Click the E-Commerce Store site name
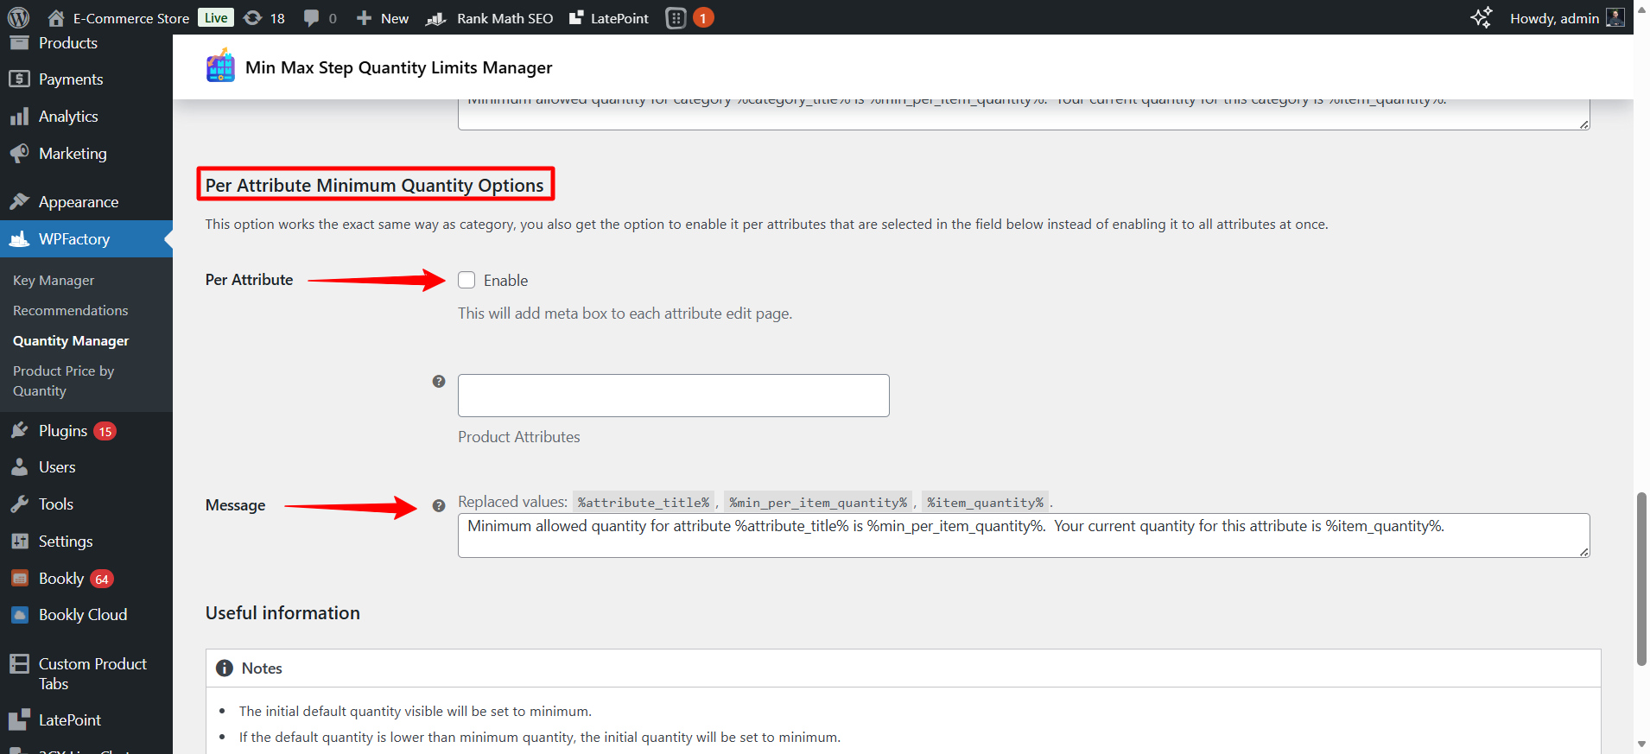Screen dimensions: 1650x754 pyautogui.click(x=131, y=18)
